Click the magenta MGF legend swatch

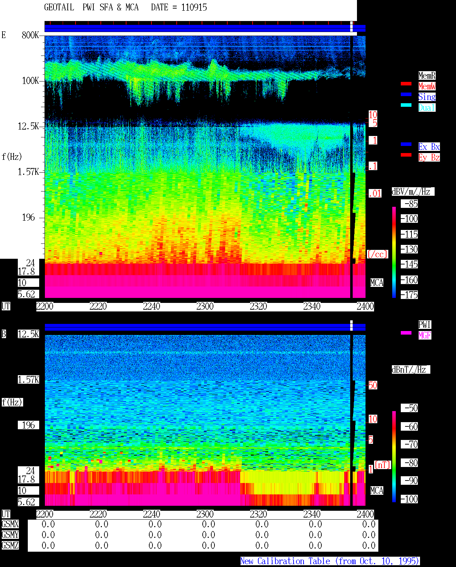click(x=406, y=333)
